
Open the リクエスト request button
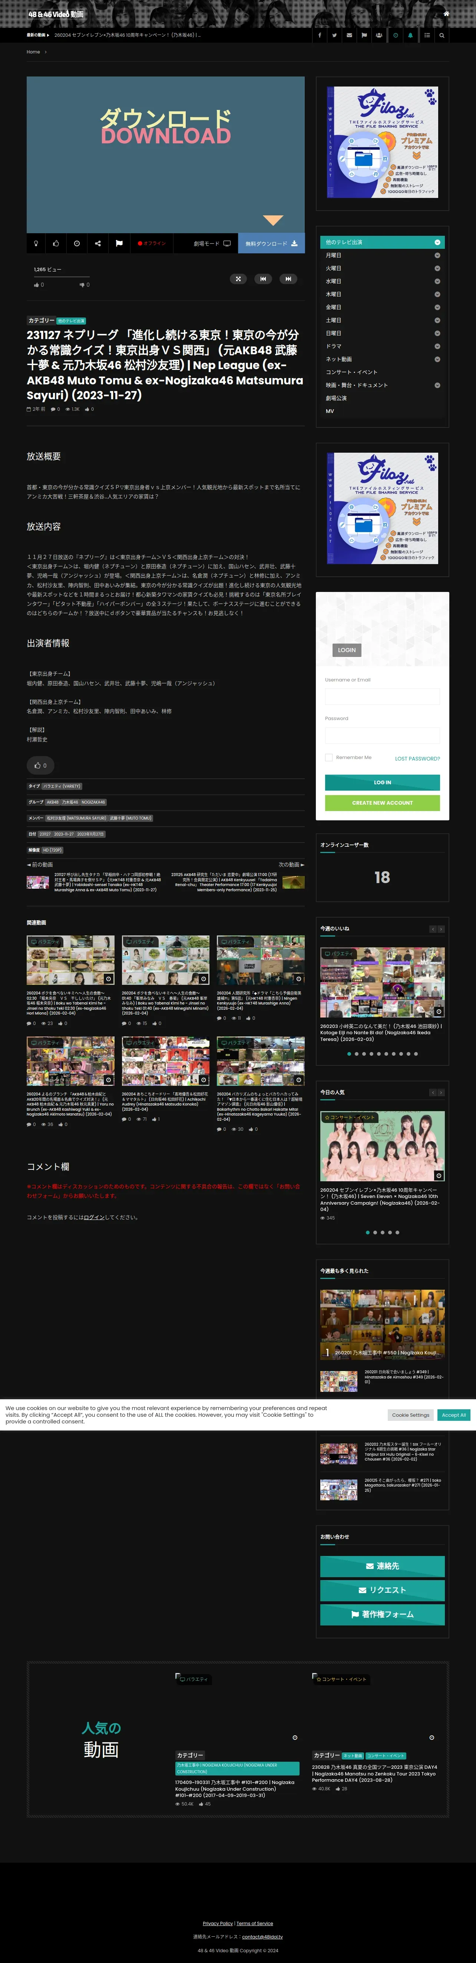coord(383,1591)
